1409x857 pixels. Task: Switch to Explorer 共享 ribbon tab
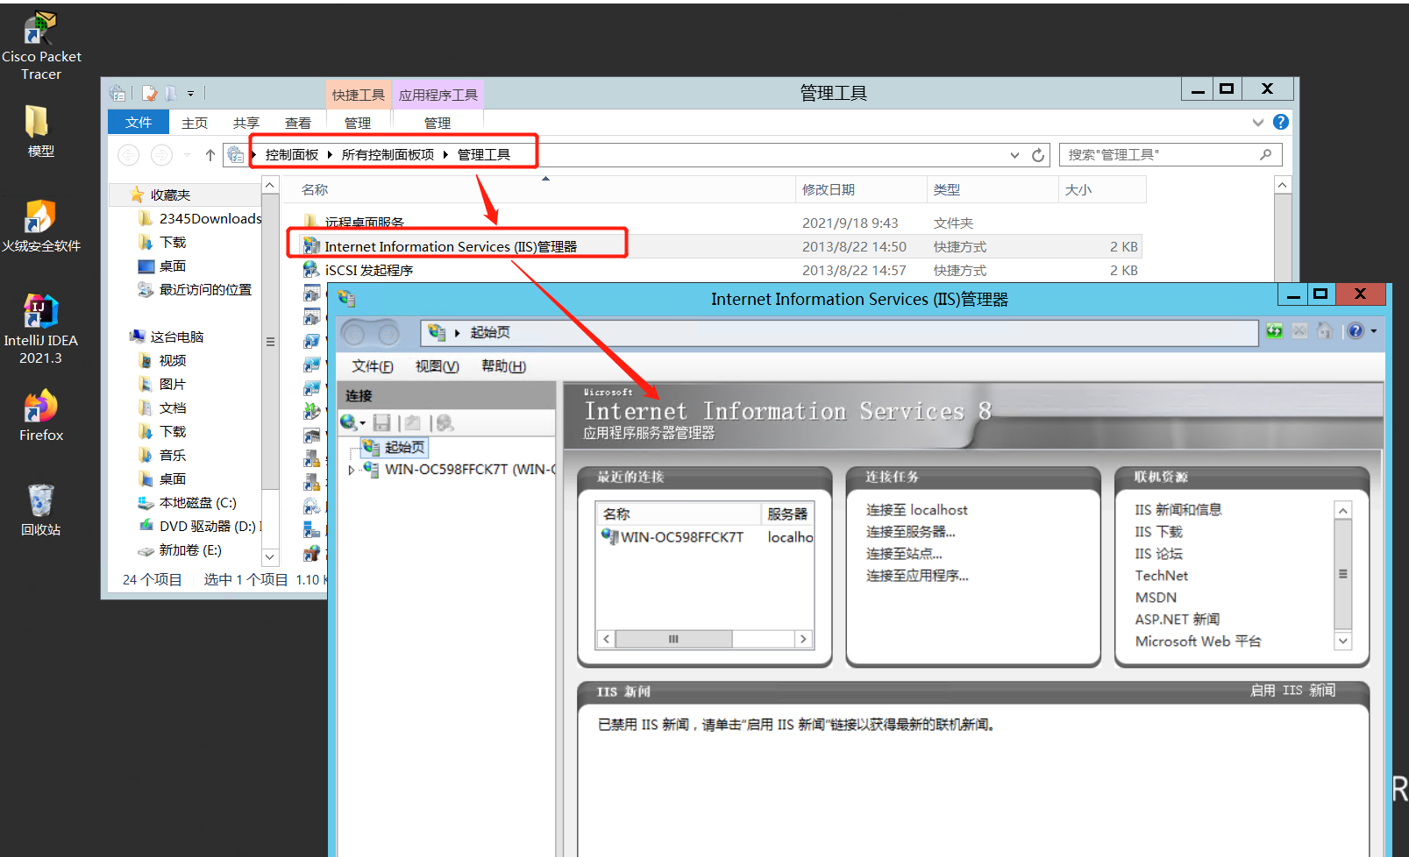point(246,123)
